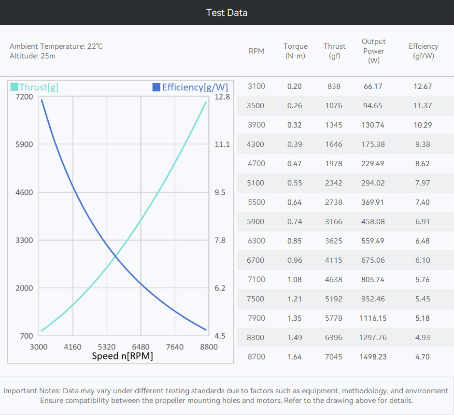
Task: Click the Thrust (gf) column header
Action: 334,51
